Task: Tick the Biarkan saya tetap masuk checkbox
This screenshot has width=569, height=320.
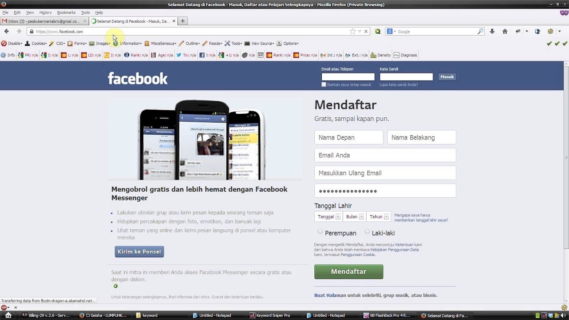Action: pos(324,84)
